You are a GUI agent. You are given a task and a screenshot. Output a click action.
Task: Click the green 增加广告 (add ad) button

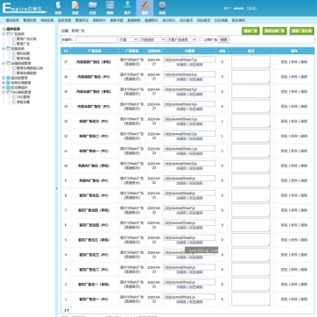[250, 31]
